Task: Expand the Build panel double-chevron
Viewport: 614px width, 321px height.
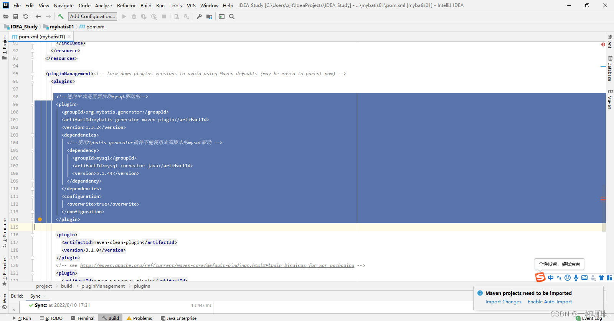Action: pos(14,309)
